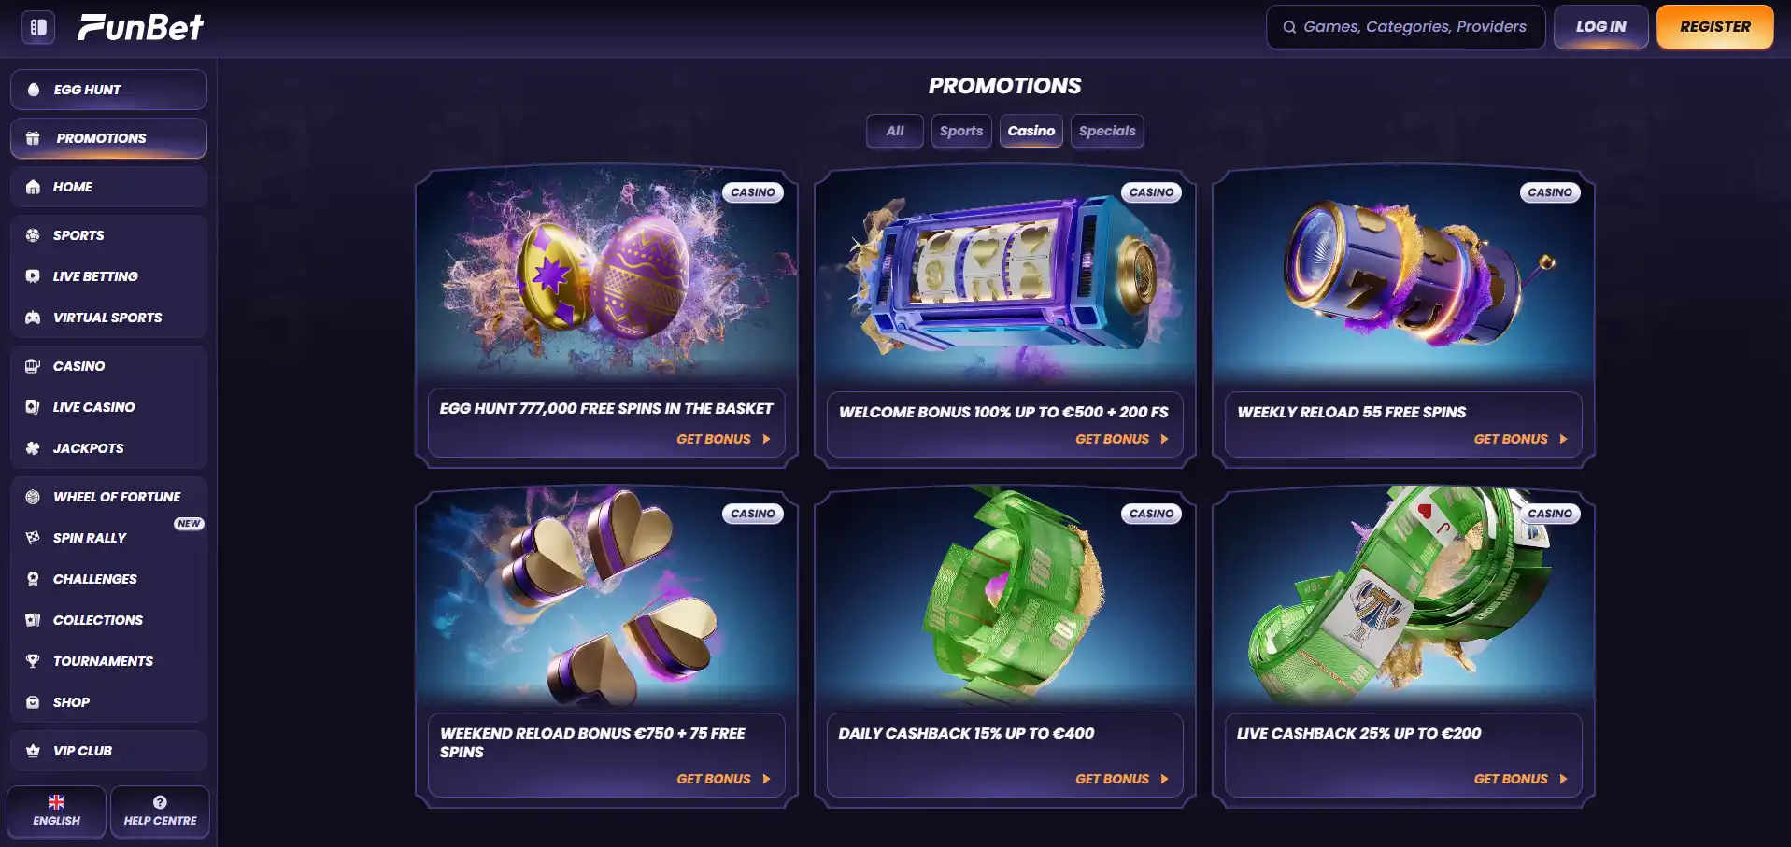Screen dimensions: 1791x847
Task: Click the Wheel of Fortune icon
Action: [33, 497]
